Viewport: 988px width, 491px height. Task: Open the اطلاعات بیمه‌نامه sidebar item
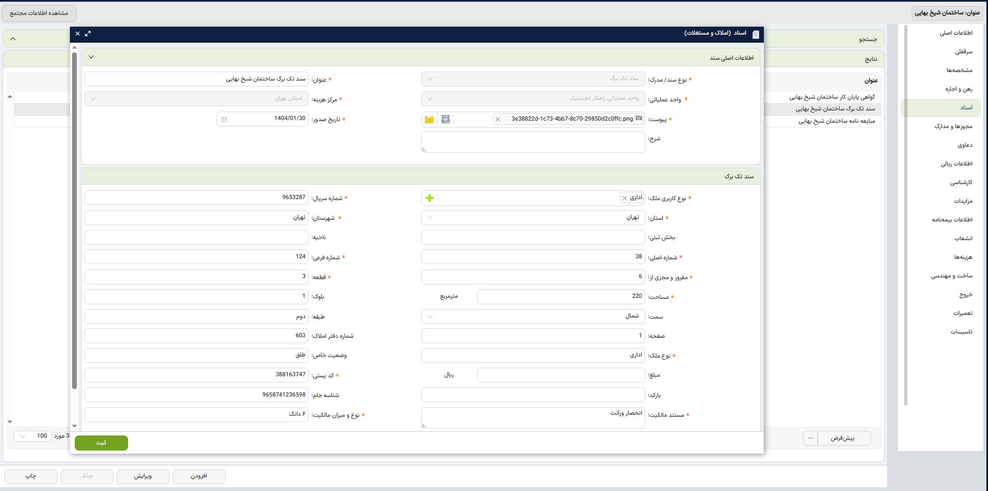click(x=952, y=220)
